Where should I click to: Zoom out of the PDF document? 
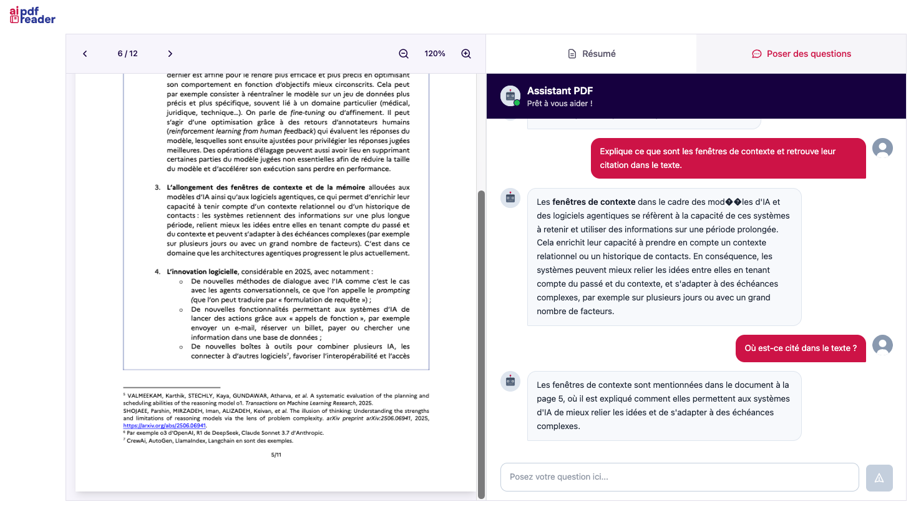404,54
